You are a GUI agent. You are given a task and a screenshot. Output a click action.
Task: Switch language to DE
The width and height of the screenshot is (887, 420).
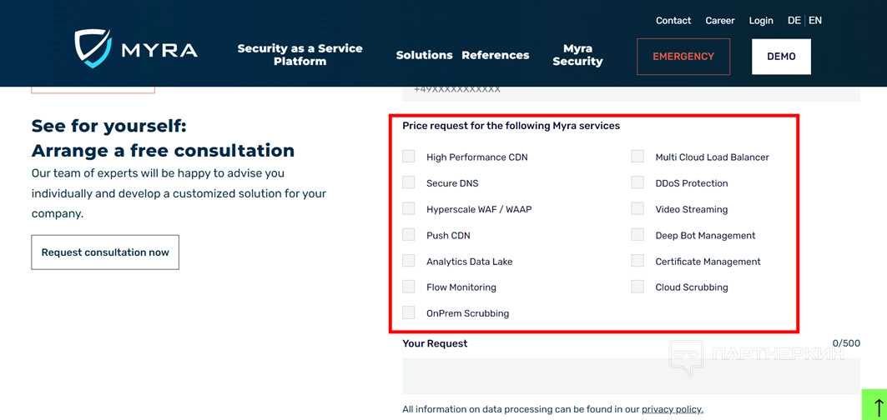(794, 21)
